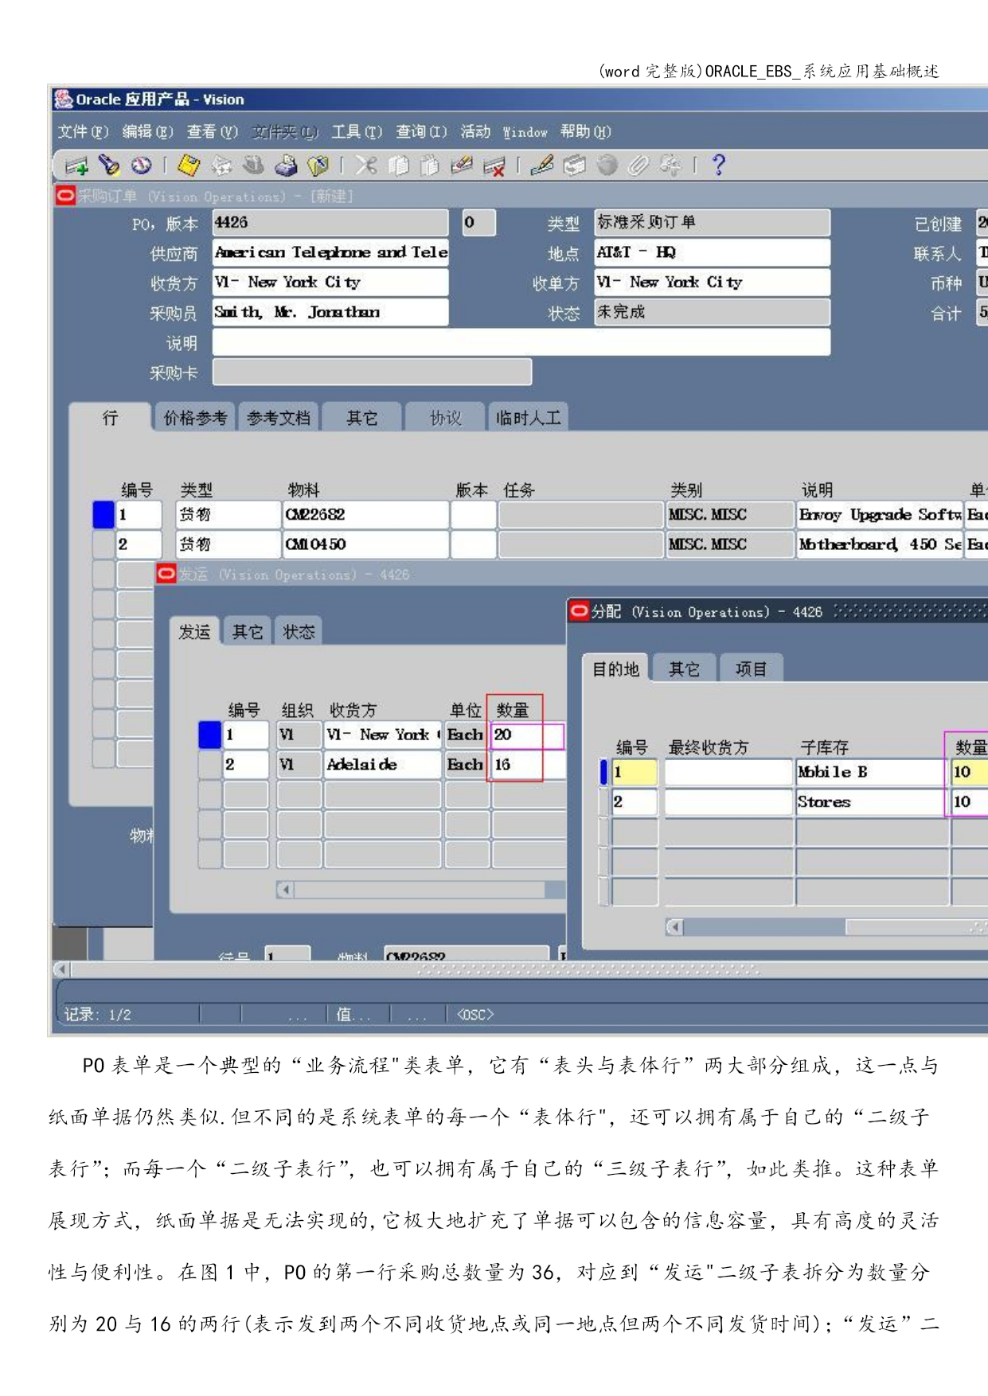Click the 采购员 field Smith, Mr. Jonathan
Screen dimensions: 988x1396
coord(330,312)
